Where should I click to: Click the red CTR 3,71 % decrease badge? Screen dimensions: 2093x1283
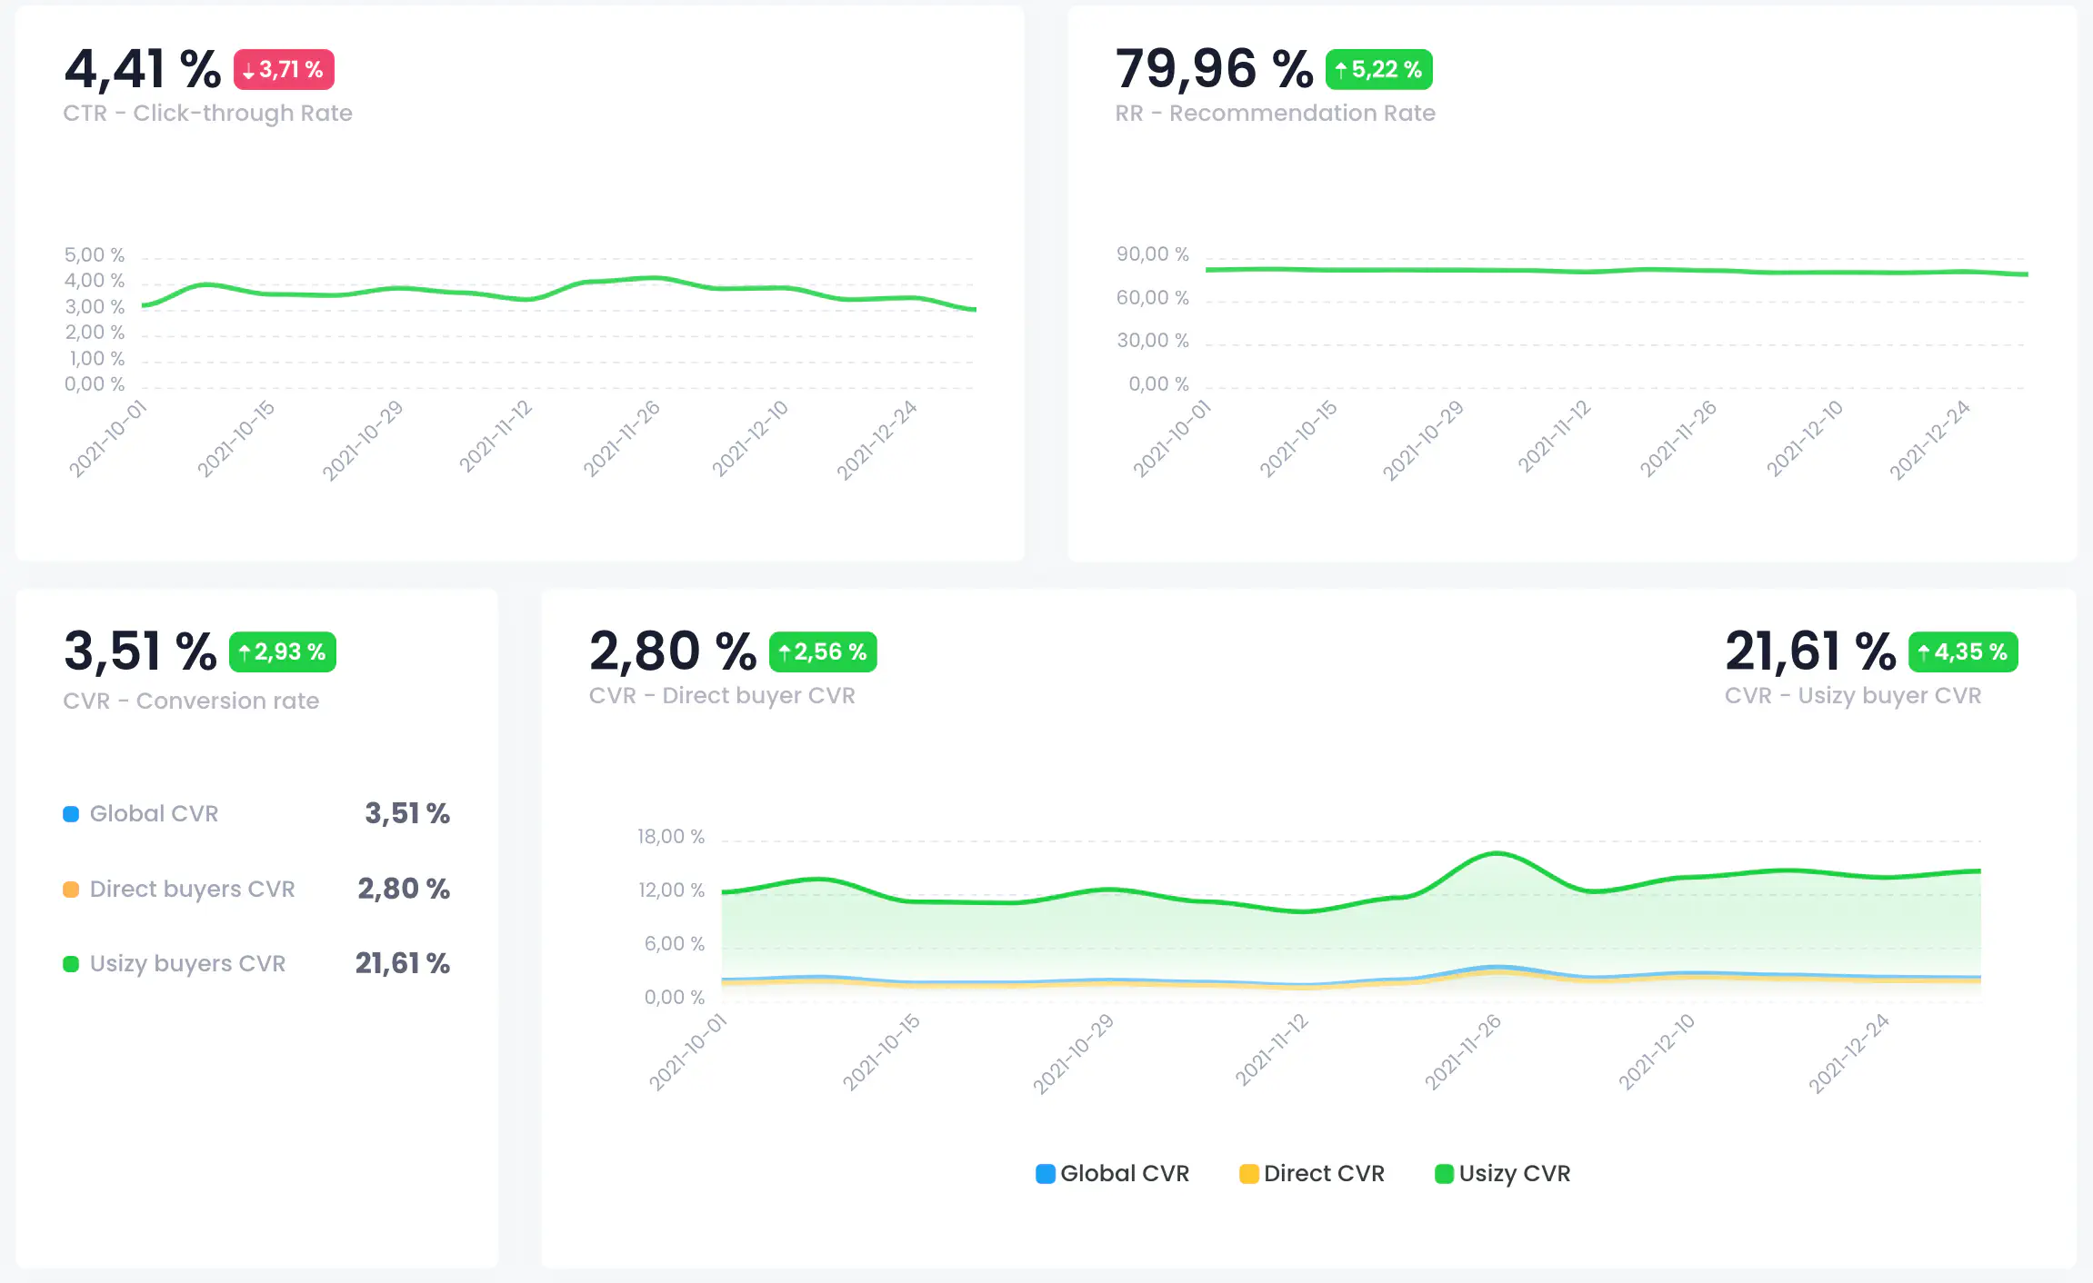pos(284,70)
